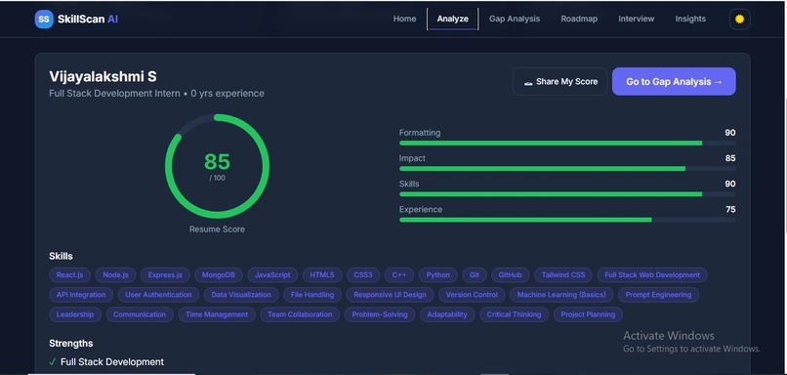The image size is (787, 375).
Task: Choose the Leadership skill tag
Action: [x=75, y=314]
